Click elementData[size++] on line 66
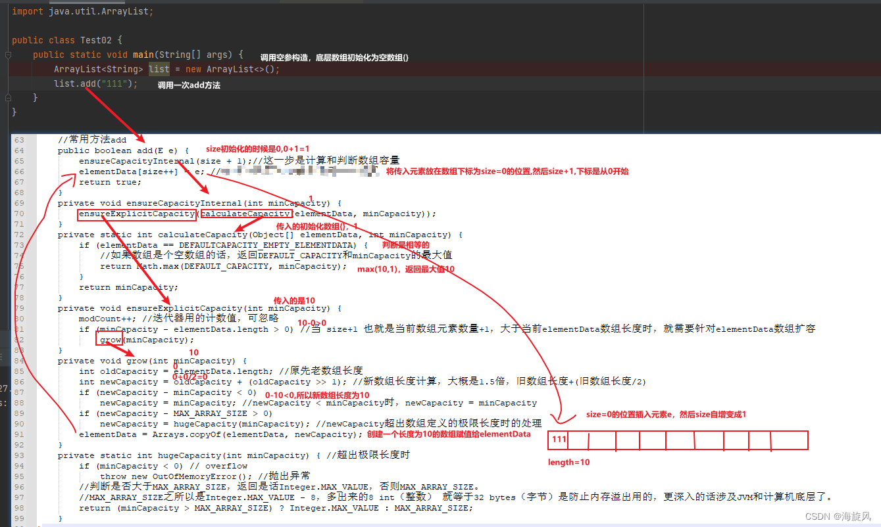 coord(128,172)
